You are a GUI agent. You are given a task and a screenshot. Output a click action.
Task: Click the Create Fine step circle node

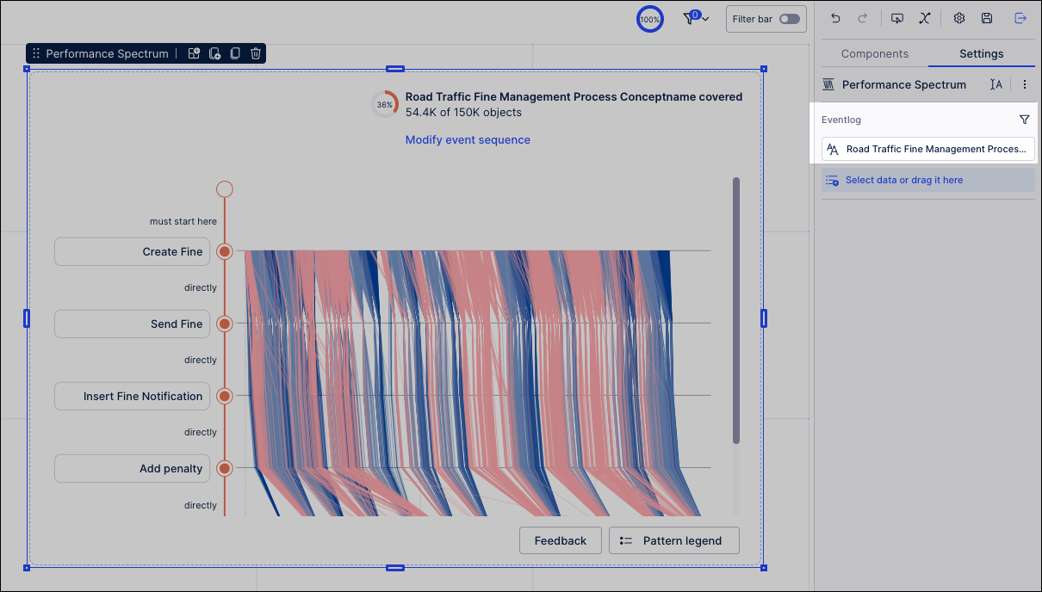click(225, 251)
